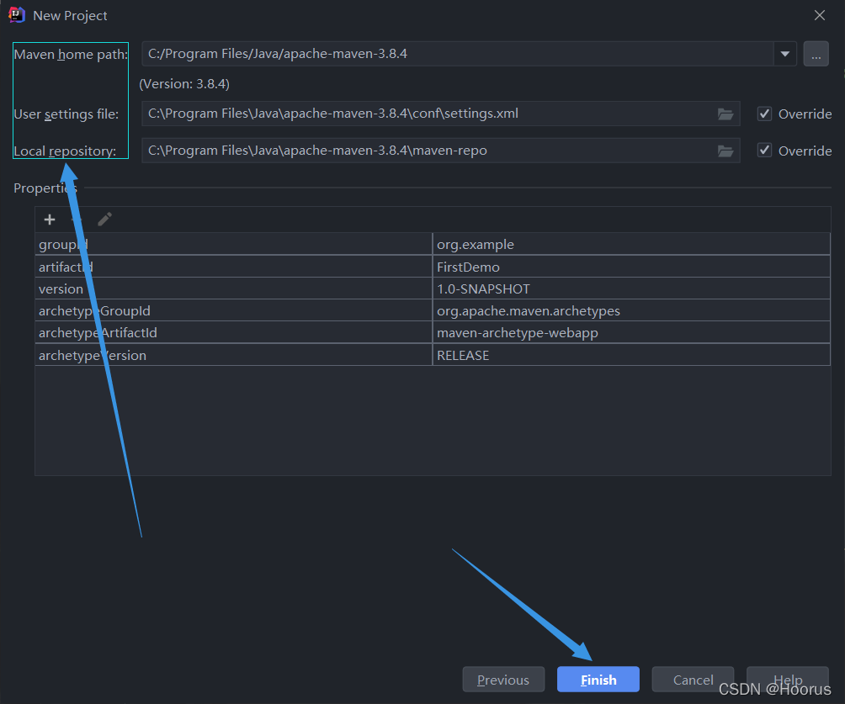Click the org.example value cell
The height and width of the screenshot is (704, 845).
click(x=631, y=244)
